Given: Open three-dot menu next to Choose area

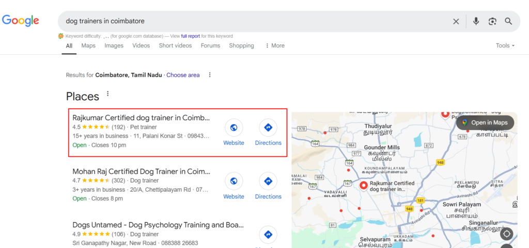Looking at the screenshot, I should 210,75.
